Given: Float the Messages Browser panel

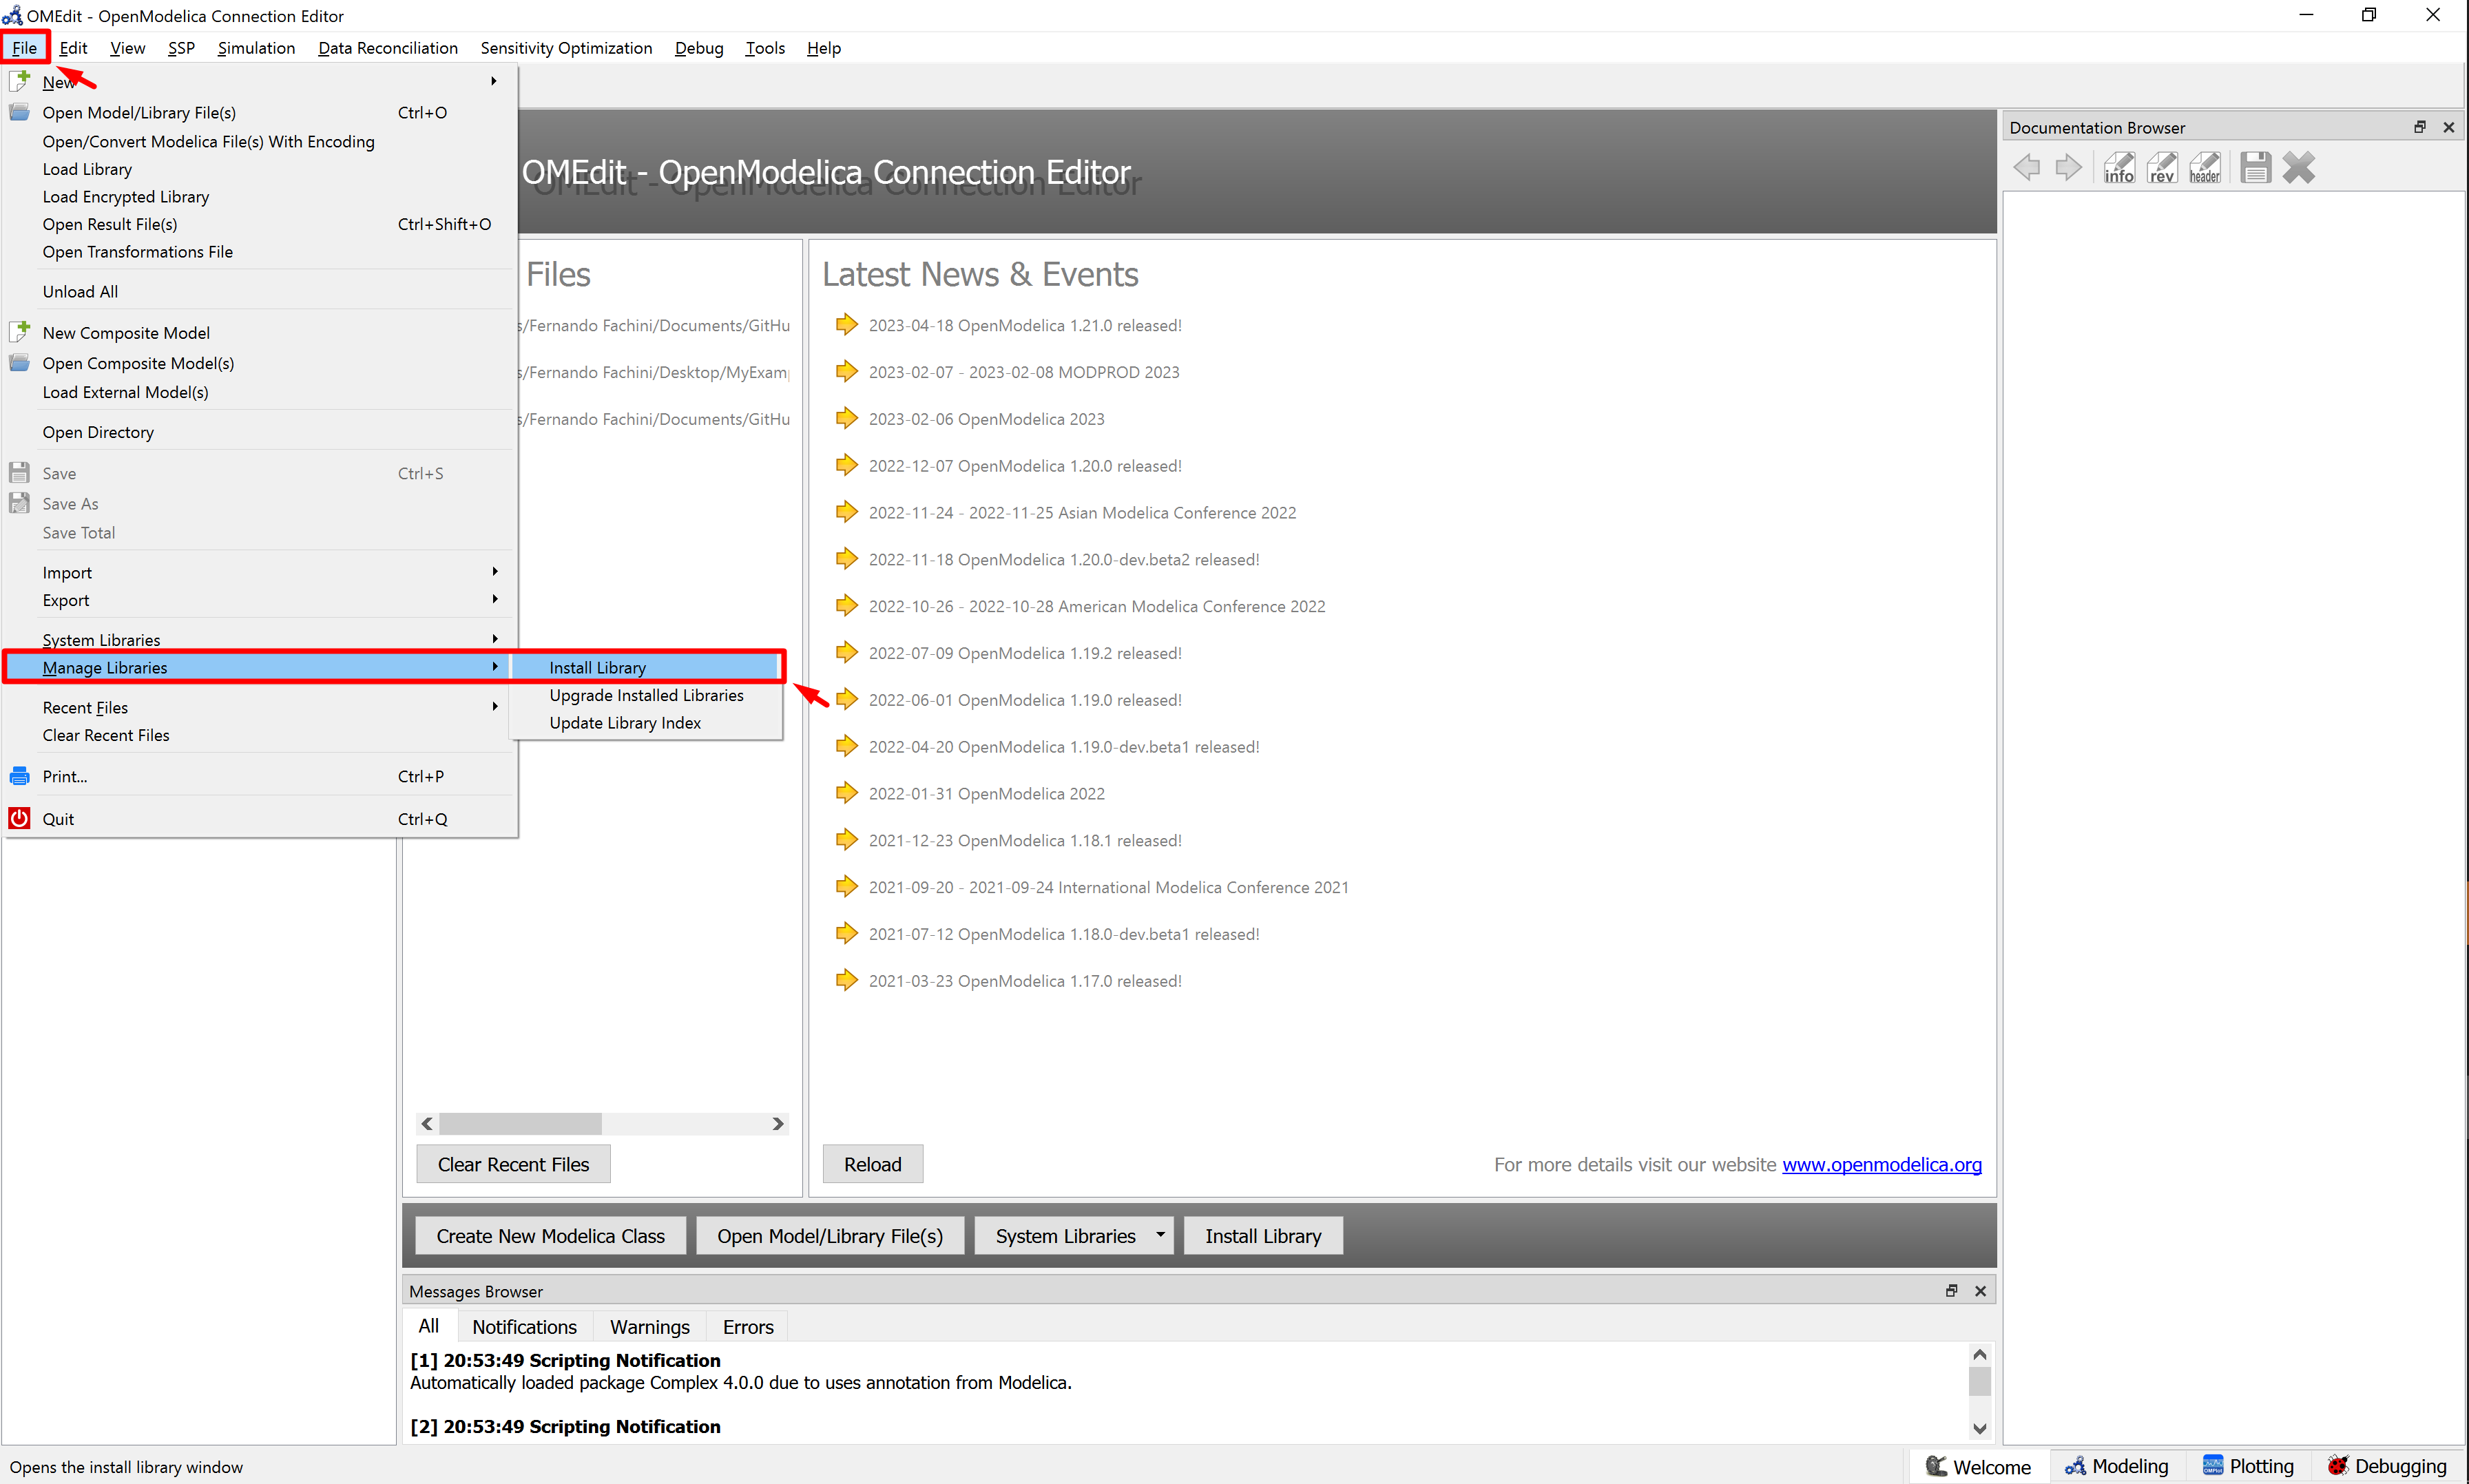Looking at the screenshot, I should tap(1951, 1290).
